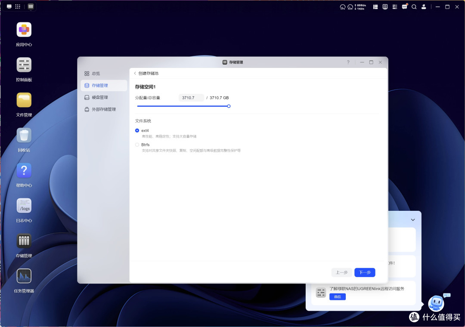Open the remote display globe icon
The image size is (465, 327).
click(x=385, y=7)
